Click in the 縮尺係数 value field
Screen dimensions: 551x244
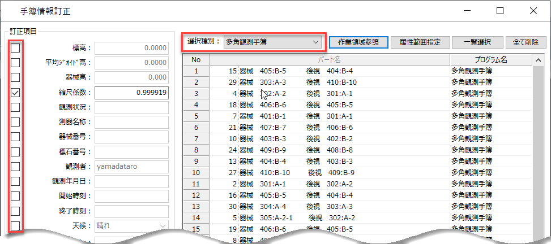(x=131, y=93)
